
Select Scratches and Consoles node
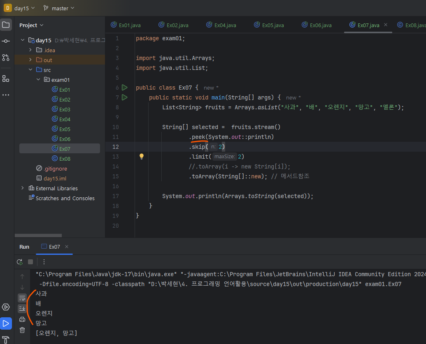62,198
